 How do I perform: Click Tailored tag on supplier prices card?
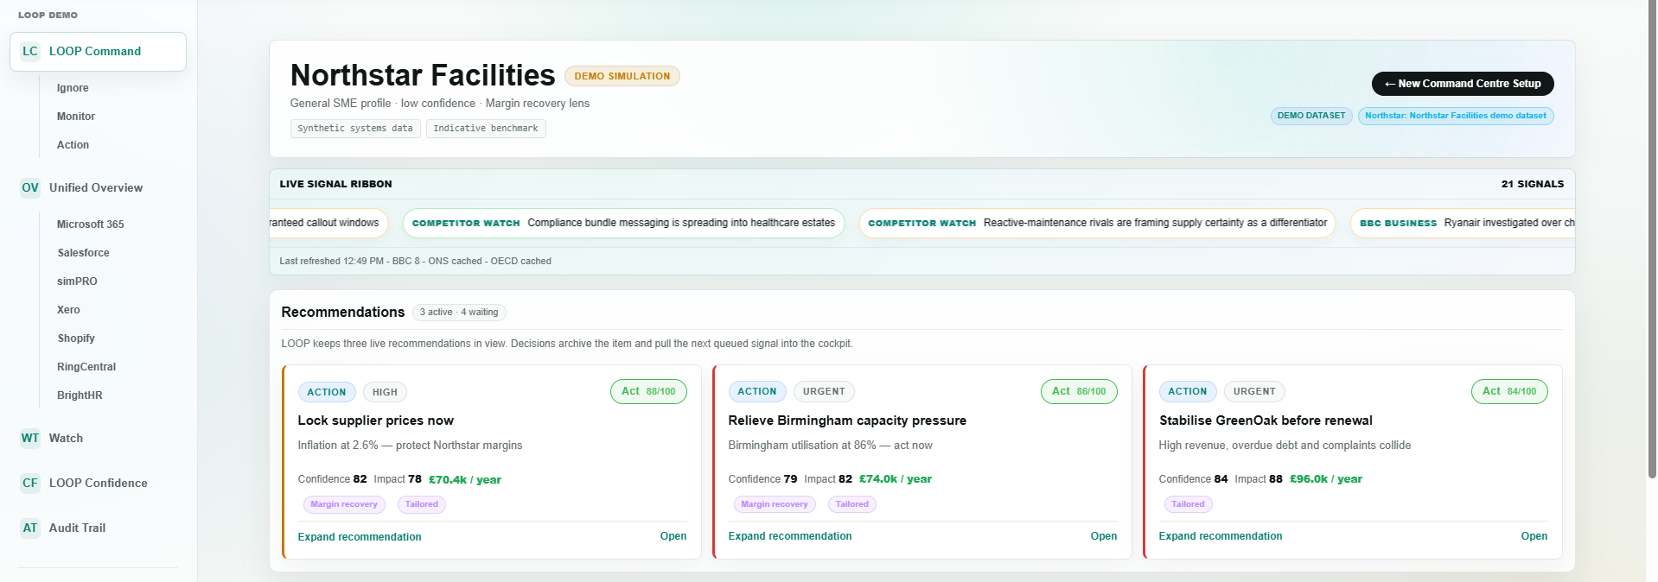[422, 504]
